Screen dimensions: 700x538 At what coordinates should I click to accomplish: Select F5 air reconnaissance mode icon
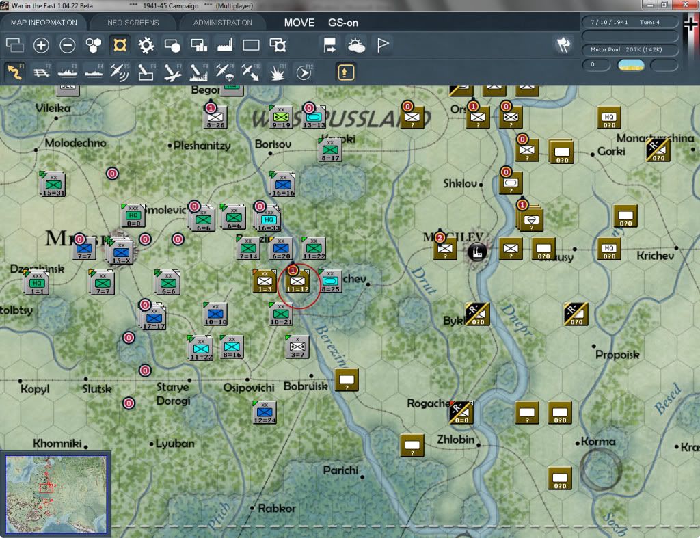tap(120, 72)
